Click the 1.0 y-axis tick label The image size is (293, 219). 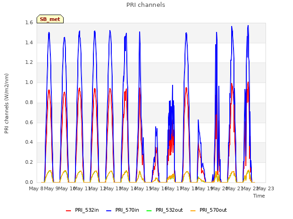(x=29, y=82)
